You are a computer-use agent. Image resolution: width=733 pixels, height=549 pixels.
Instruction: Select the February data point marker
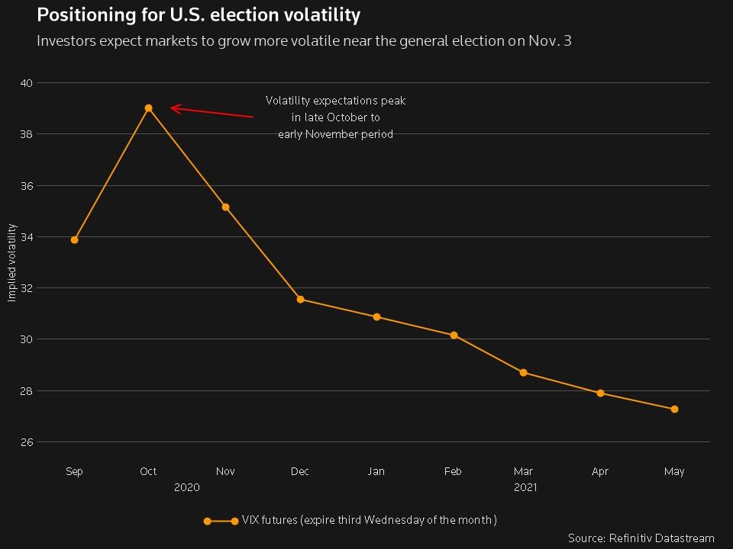coord(454,335)
